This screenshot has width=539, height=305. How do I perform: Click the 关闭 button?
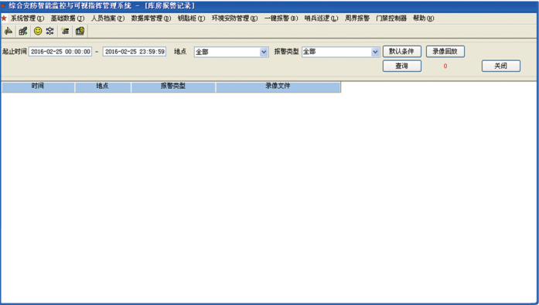click(x=501, y=66)
